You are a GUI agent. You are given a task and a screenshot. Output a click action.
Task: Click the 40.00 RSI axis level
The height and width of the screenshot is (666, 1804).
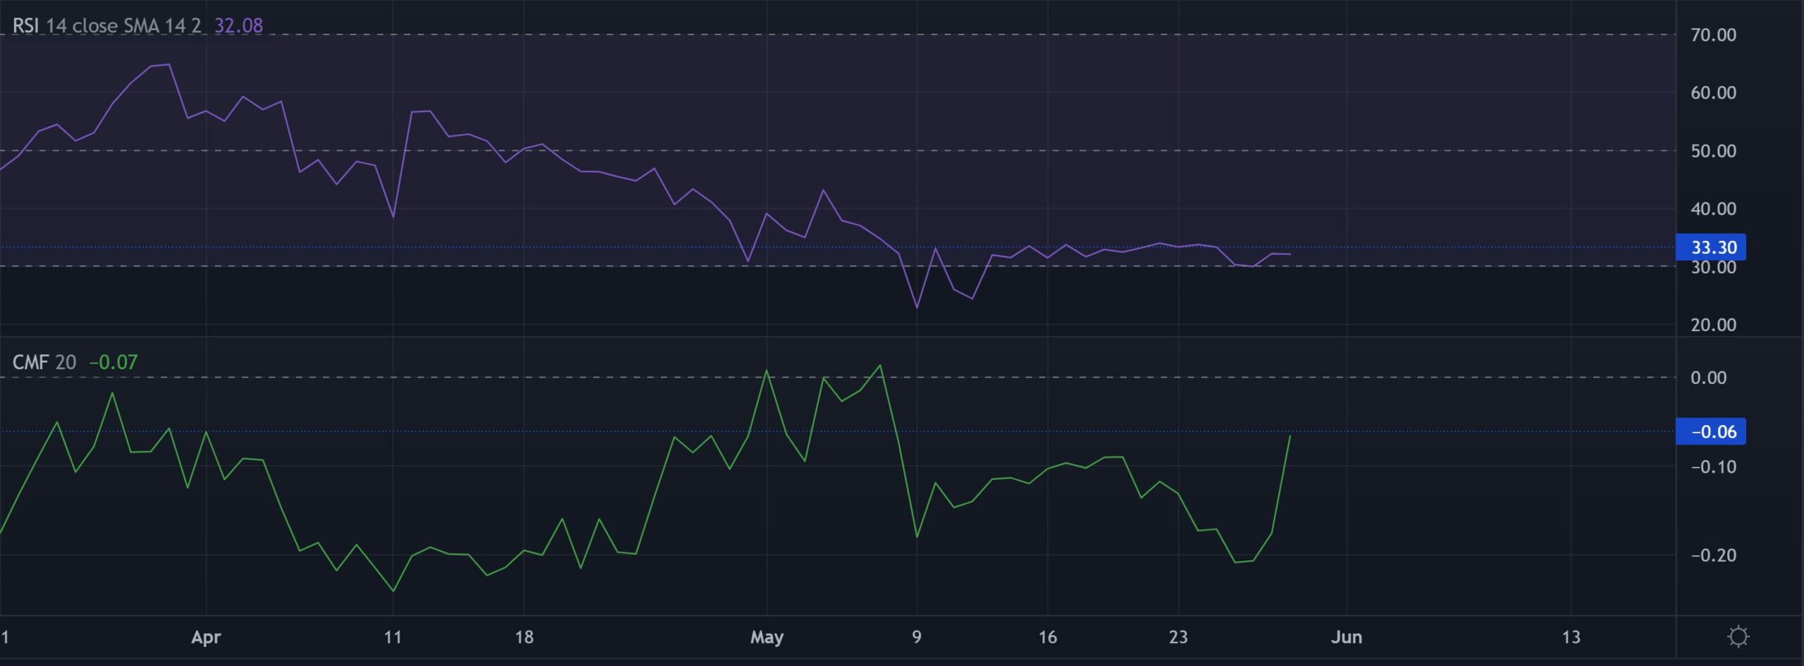tap(1714, 209)
